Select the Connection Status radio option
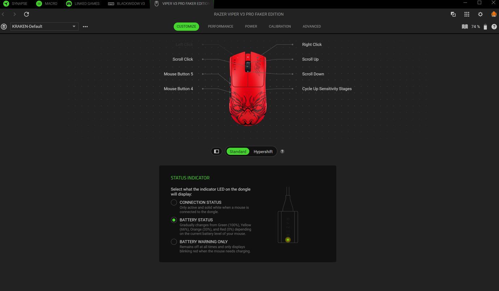Screen dimensions: 499x291 [x=174, y=202]
